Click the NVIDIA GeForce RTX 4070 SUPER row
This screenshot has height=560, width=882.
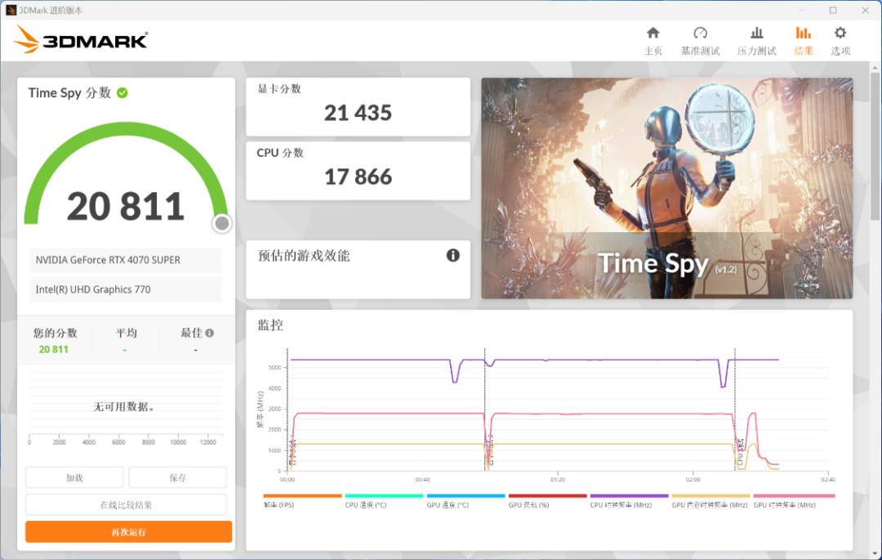click(126, 260)
